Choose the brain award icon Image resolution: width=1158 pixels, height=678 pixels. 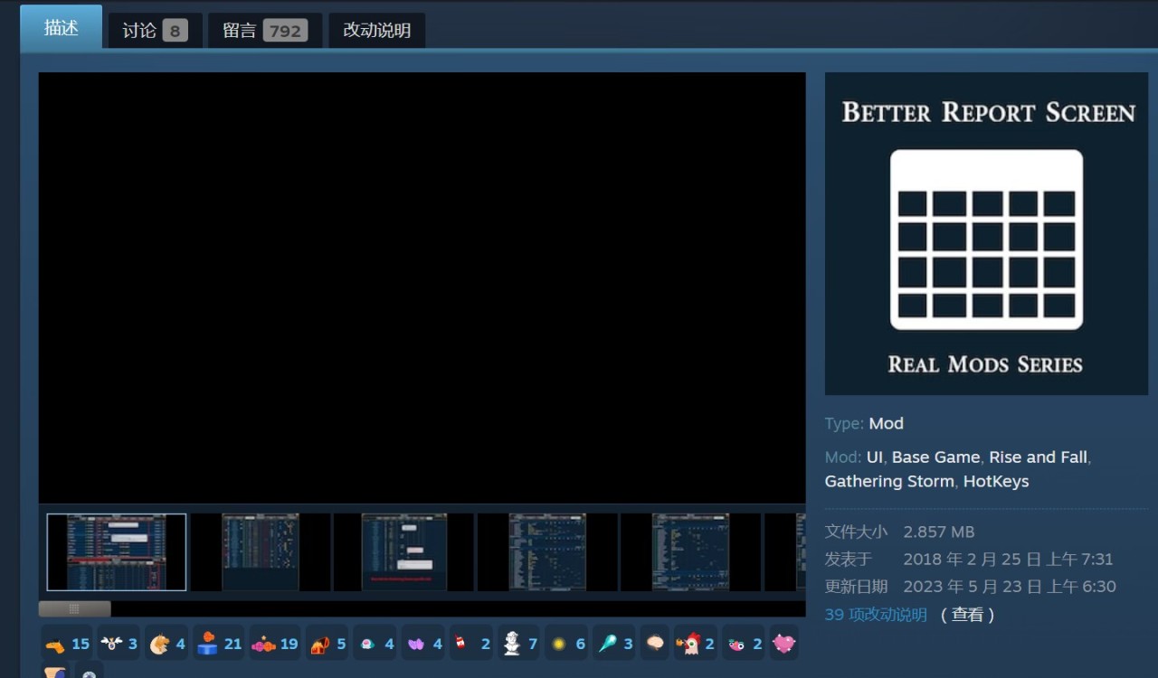[656, 644]
